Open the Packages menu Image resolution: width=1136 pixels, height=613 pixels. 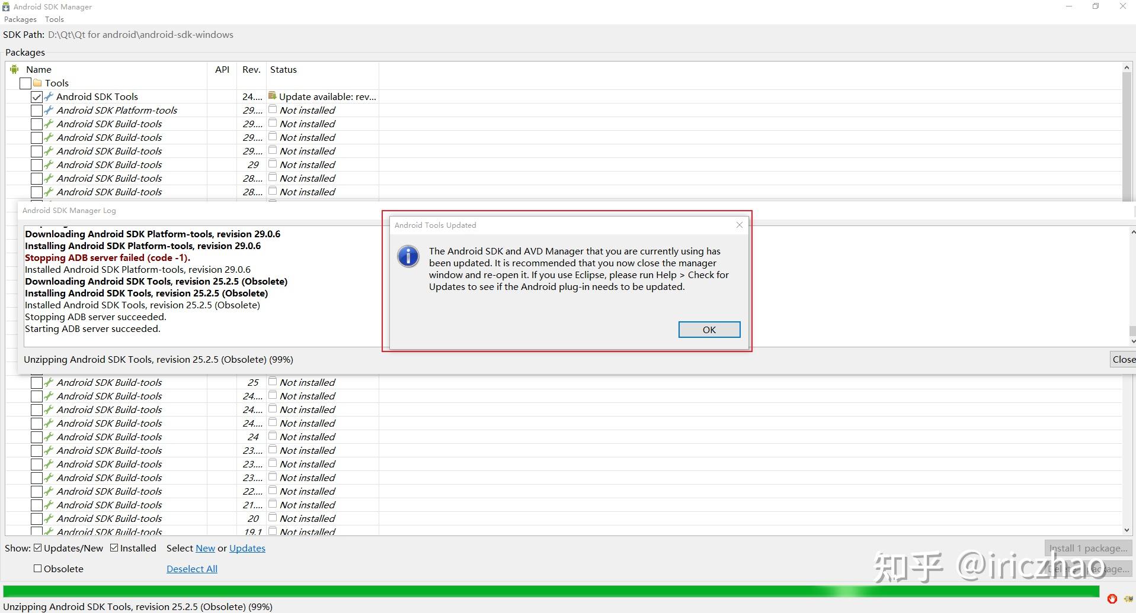click(20, 20)
